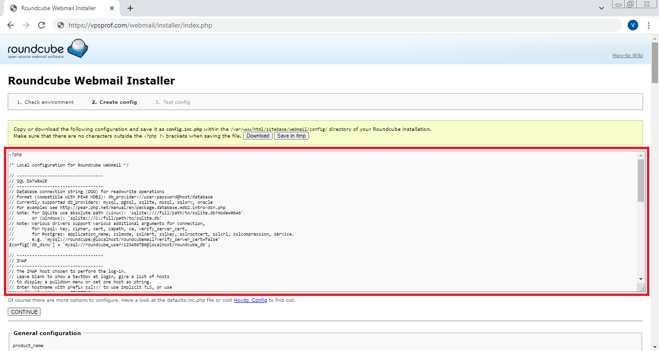Click the Save in /tmp button

pyautogui.click(x=291, y=136)
